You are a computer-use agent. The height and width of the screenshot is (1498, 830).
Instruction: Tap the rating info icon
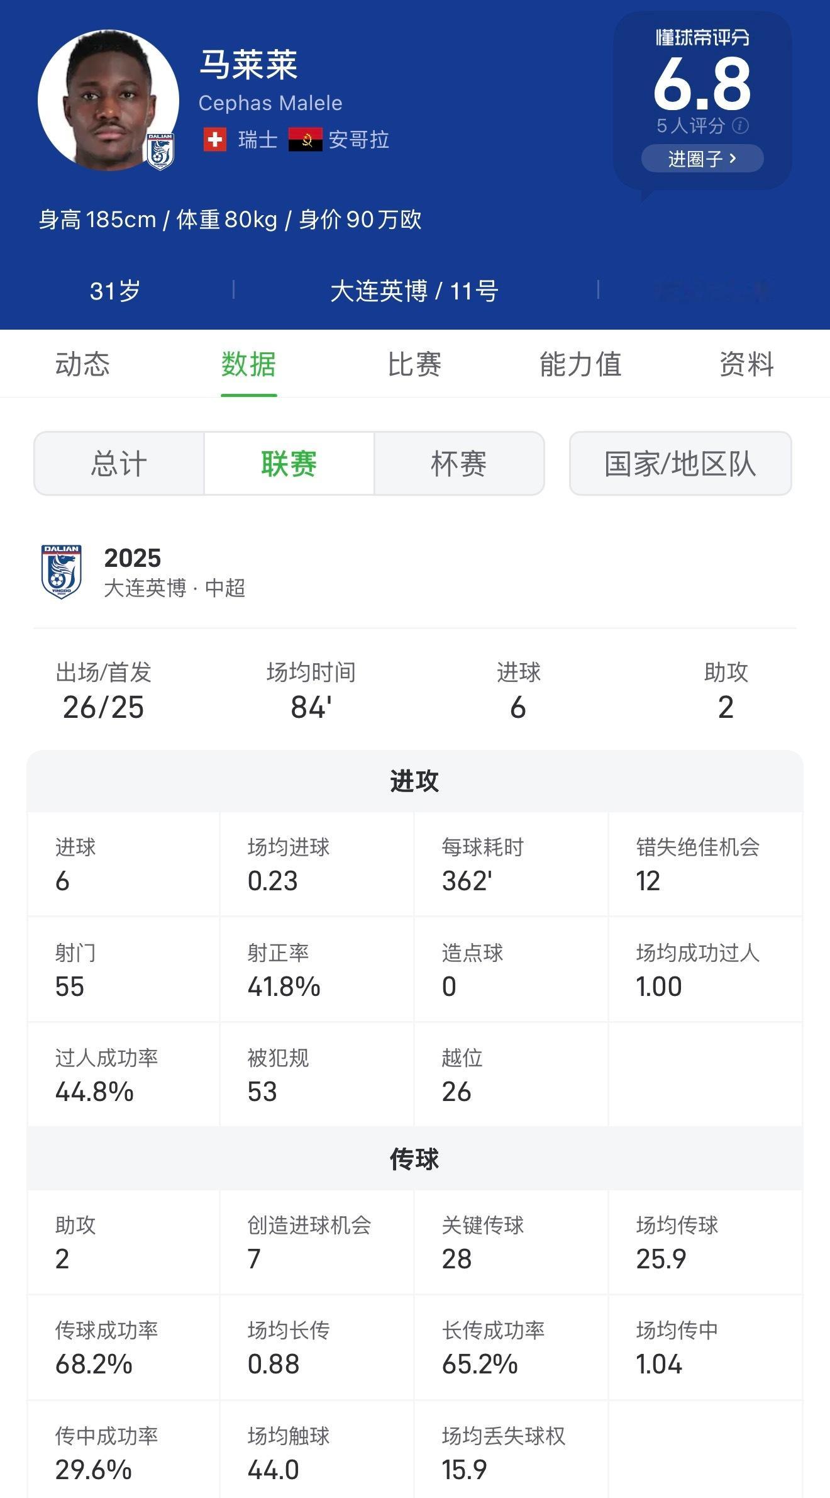(x=741, y=126)
